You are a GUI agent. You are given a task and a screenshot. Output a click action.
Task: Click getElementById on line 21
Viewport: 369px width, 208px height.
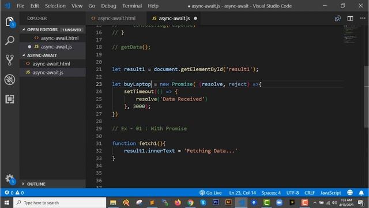tap(202, 69)
